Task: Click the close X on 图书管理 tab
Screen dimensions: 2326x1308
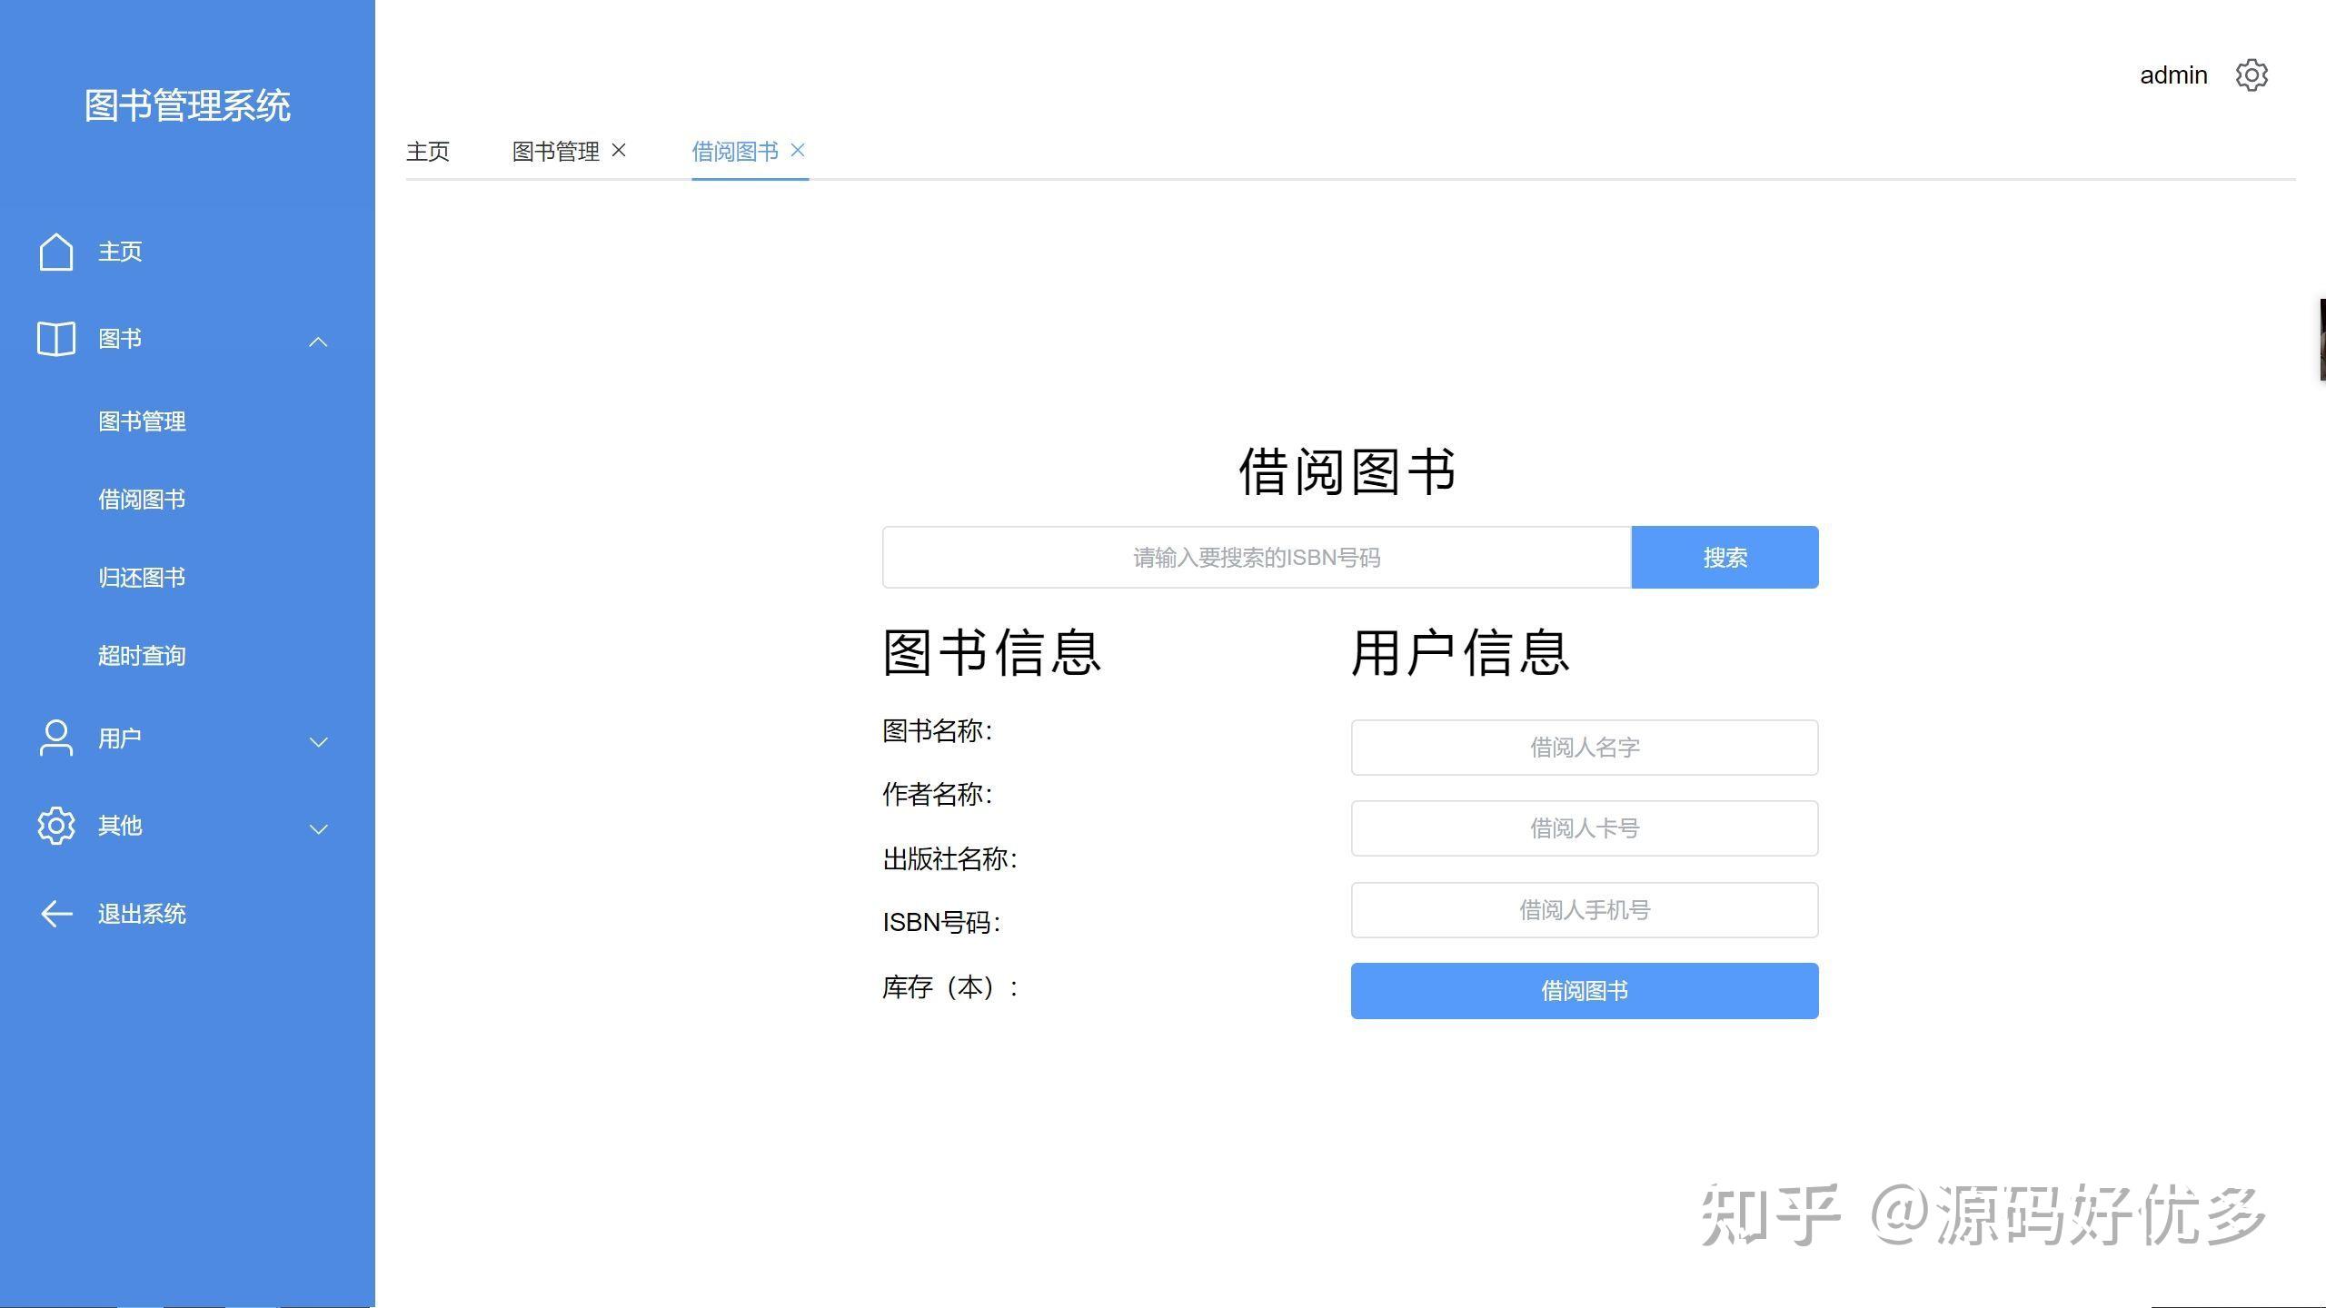Action: coord(620,151)
